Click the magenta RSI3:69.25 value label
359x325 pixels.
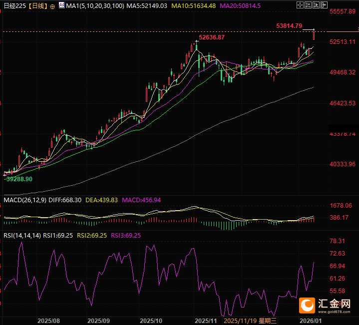[x=126, y=235]
